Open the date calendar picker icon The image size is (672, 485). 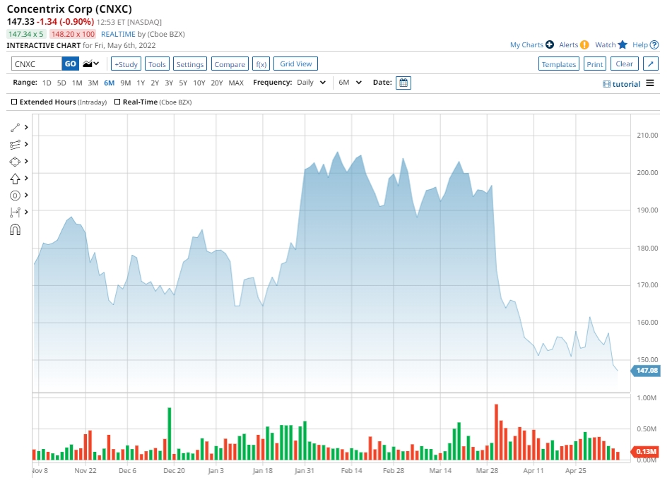coord(403,83)
